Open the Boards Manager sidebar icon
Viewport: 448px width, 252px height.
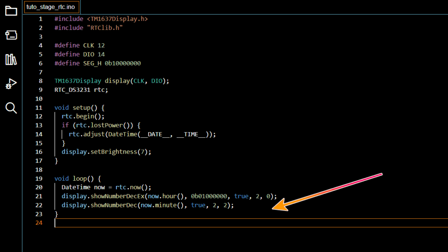coord(11,35)
